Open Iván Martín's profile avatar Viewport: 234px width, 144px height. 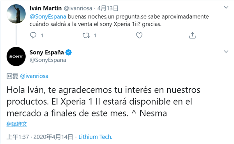click(16, 14)
